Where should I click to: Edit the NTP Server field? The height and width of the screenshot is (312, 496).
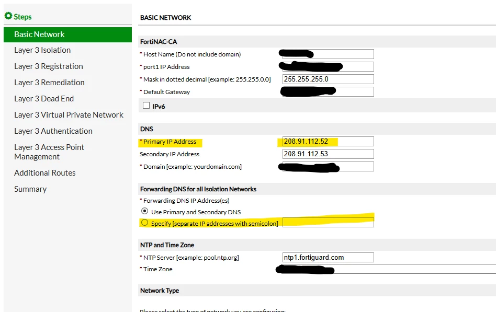click(328, 257)
